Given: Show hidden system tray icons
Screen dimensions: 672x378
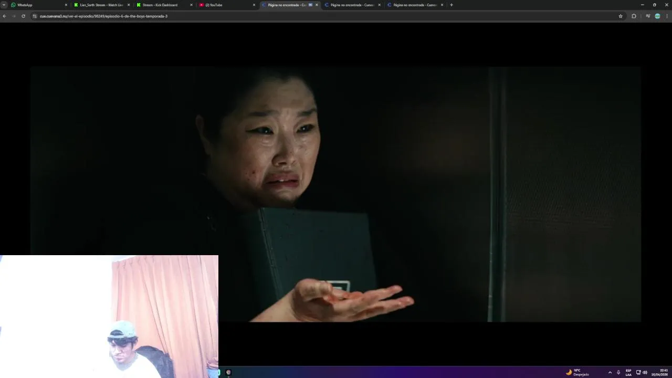Looking at the screenshot, I should coord(610,372).
